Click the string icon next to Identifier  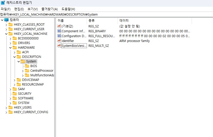[59, 41]
